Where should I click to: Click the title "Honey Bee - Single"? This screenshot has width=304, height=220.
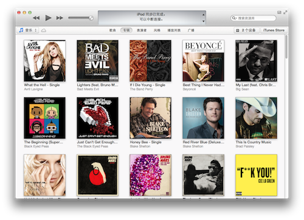146,142
